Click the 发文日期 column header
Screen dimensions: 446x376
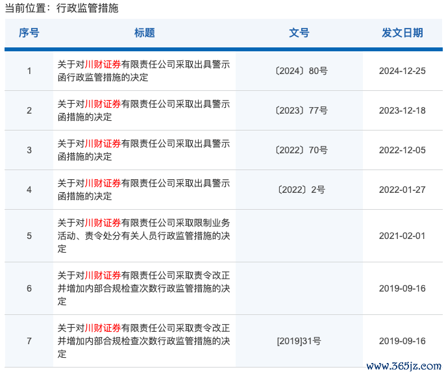click(x=403, y=33)
